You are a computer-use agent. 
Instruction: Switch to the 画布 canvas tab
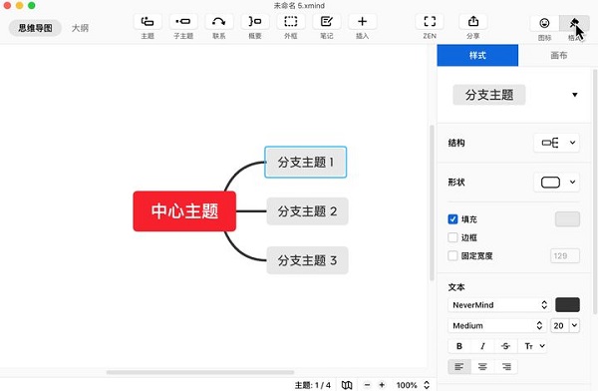click(558, 56)
